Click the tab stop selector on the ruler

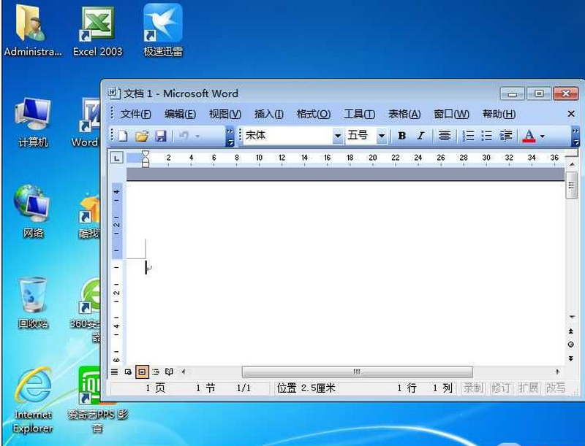117,158
